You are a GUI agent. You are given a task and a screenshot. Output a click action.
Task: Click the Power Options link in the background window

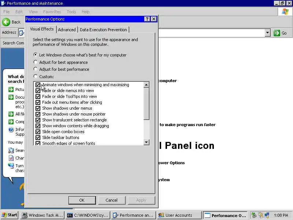point(171,163)
